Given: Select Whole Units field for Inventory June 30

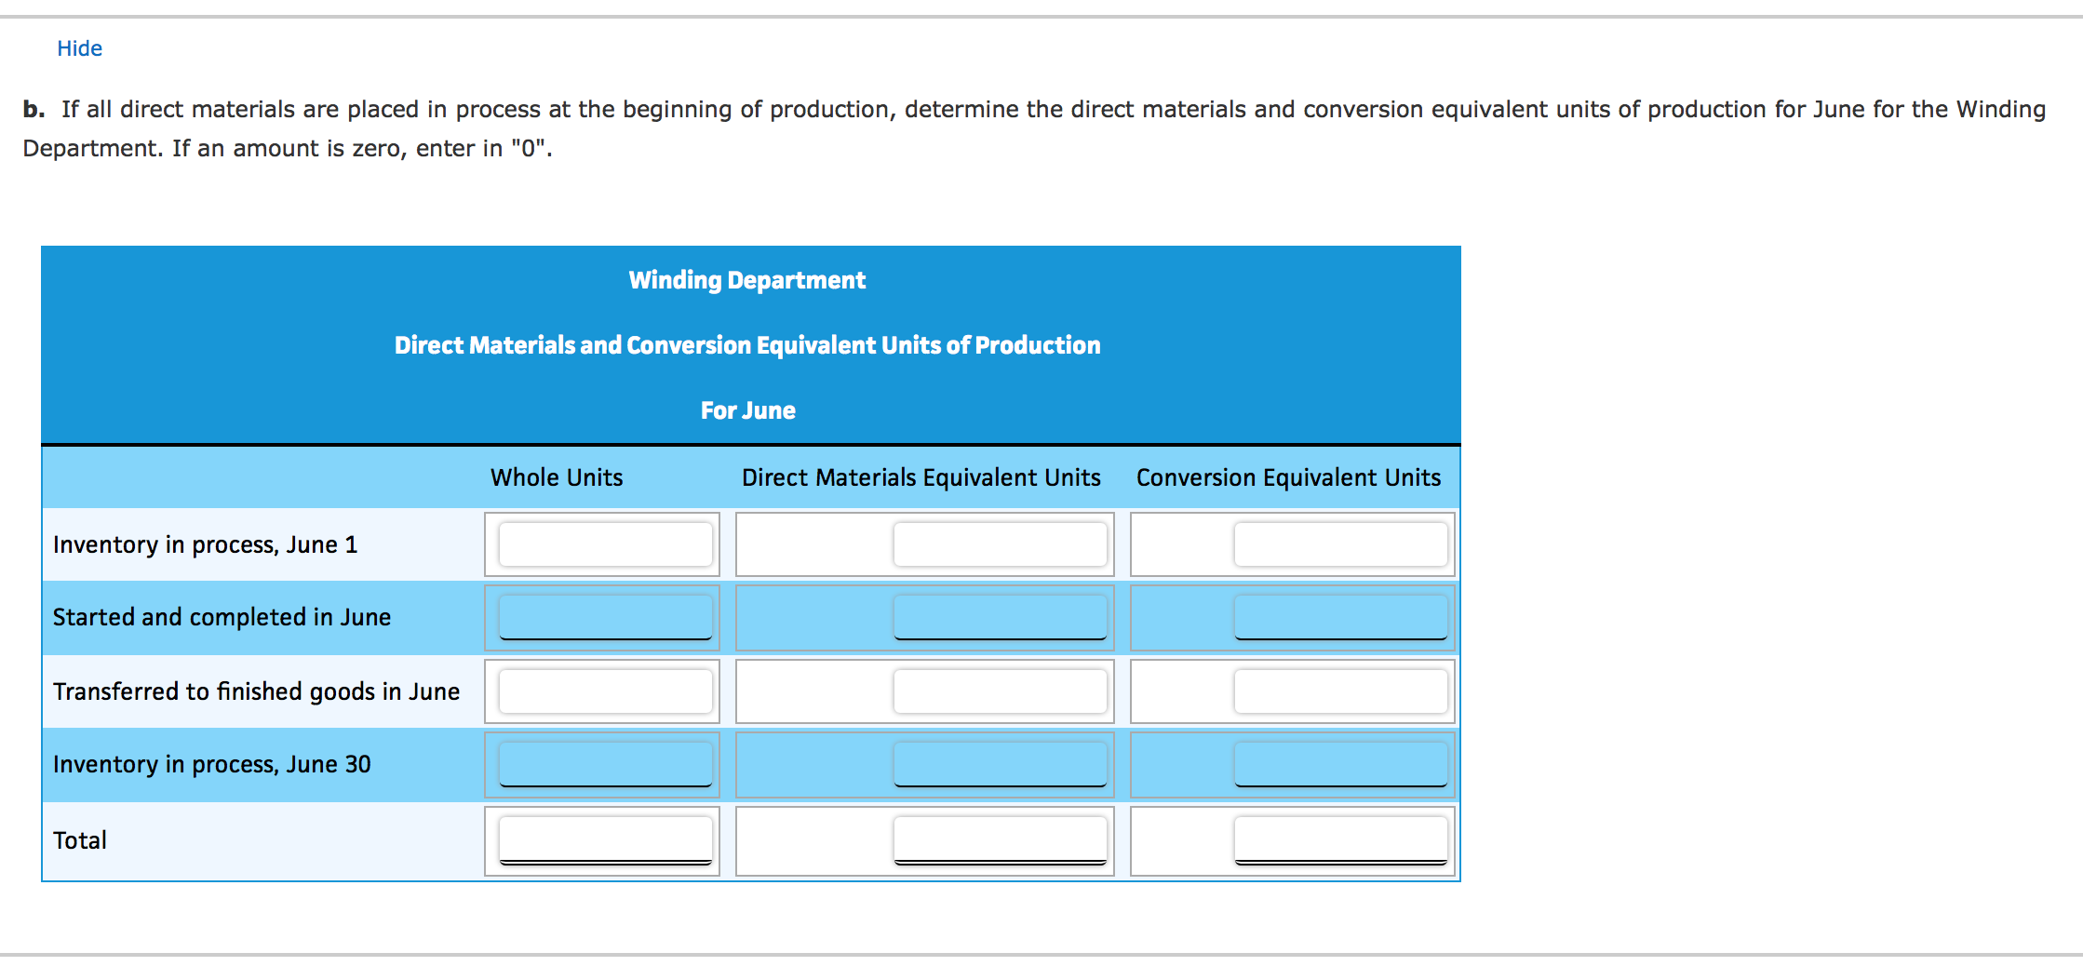Looking at the screenshot, I should pyautogui.click(x=606, y=764).
